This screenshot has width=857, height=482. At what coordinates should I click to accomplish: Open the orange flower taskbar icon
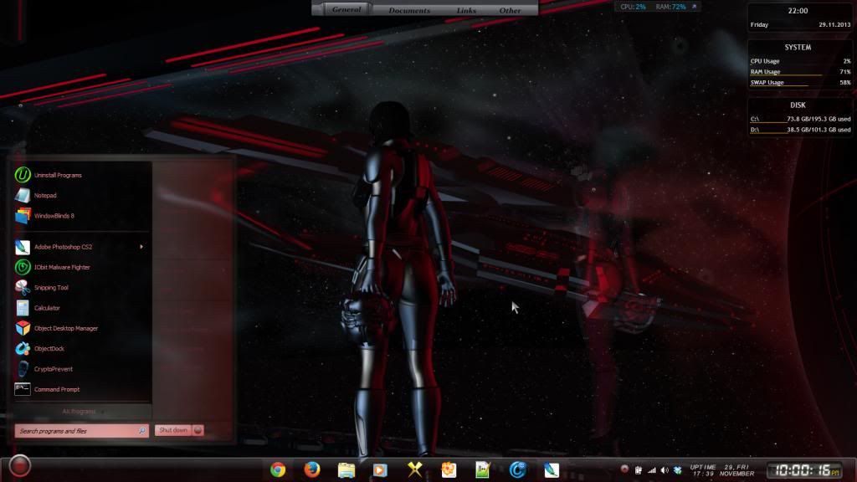tap(449, 469)
